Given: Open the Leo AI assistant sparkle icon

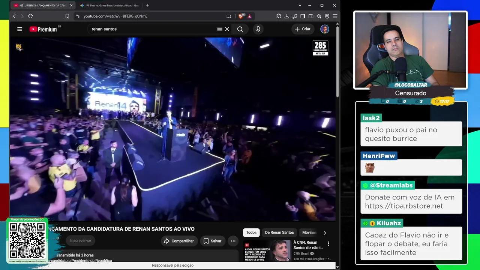Looking at the screenshot, I should pos(319,16).
